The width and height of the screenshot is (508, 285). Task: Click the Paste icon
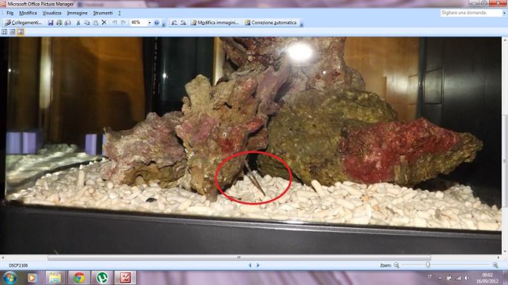point(96,23)
